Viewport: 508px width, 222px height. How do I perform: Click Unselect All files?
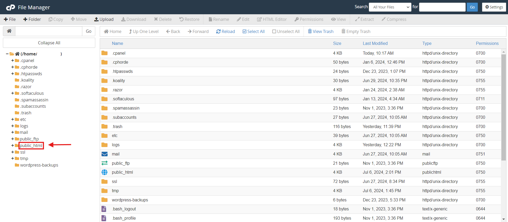[286, 31]
